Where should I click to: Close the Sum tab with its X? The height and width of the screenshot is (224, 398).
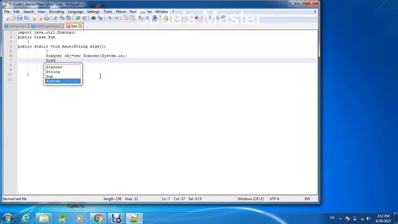80,26
